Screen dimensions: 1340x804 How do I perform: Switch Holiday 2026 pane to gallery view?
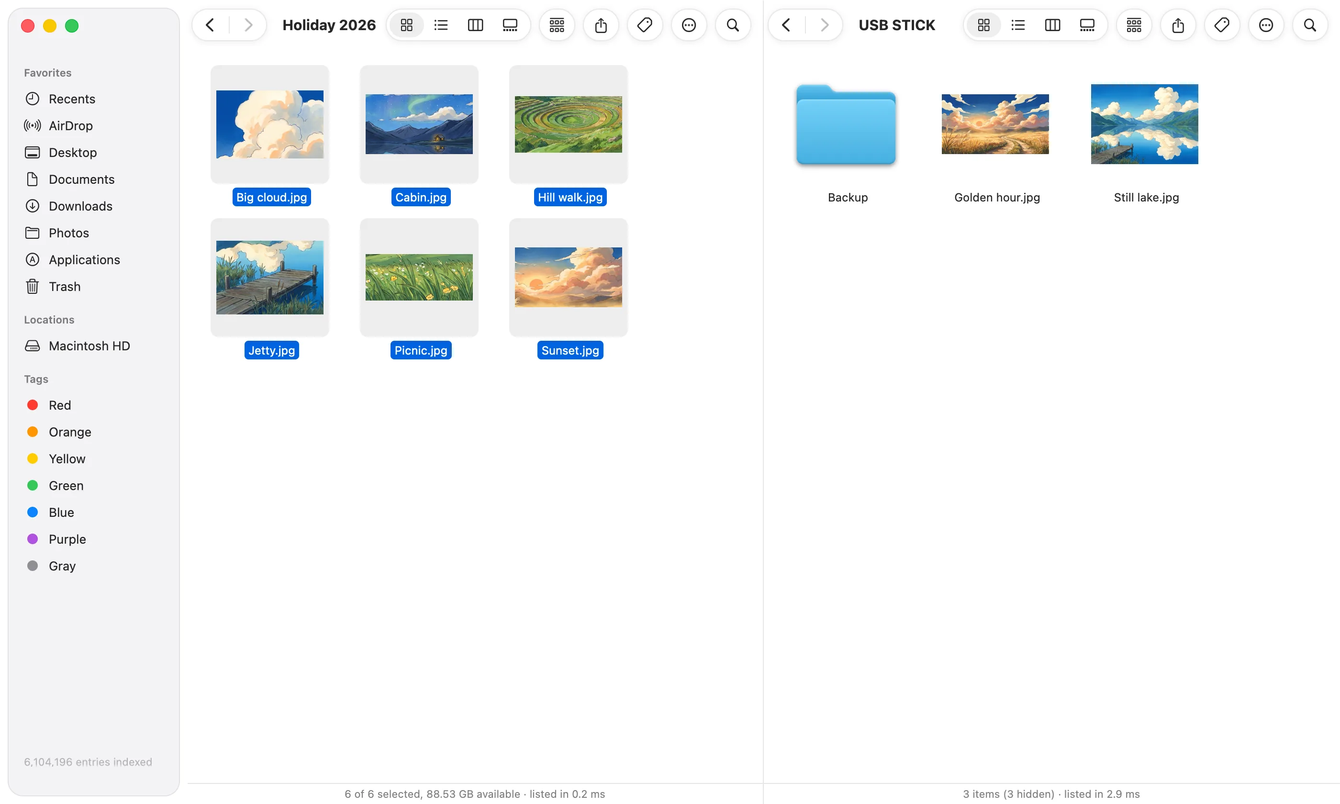click(x=510, y=25)
